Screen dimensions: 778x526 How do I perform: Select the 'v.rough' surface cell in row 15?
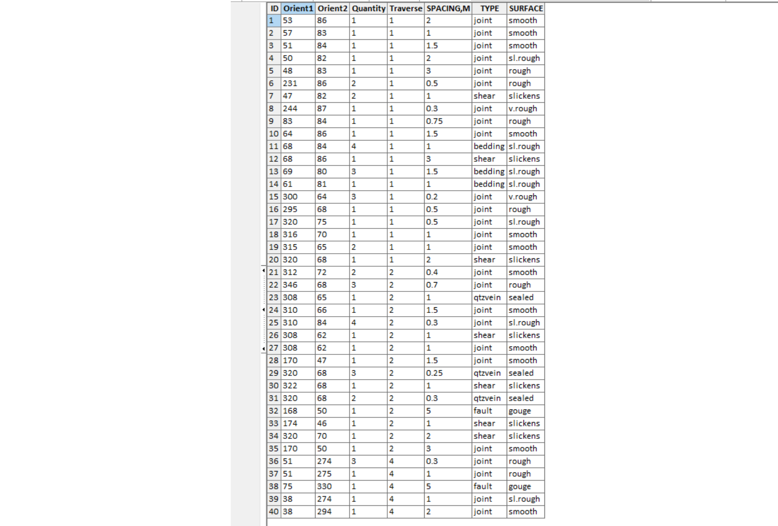(x=526, y=197)
